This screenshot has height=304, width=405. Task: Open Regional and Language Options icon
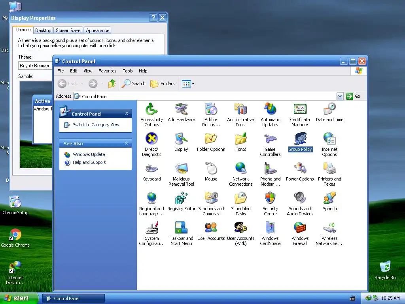click(151, 198)
